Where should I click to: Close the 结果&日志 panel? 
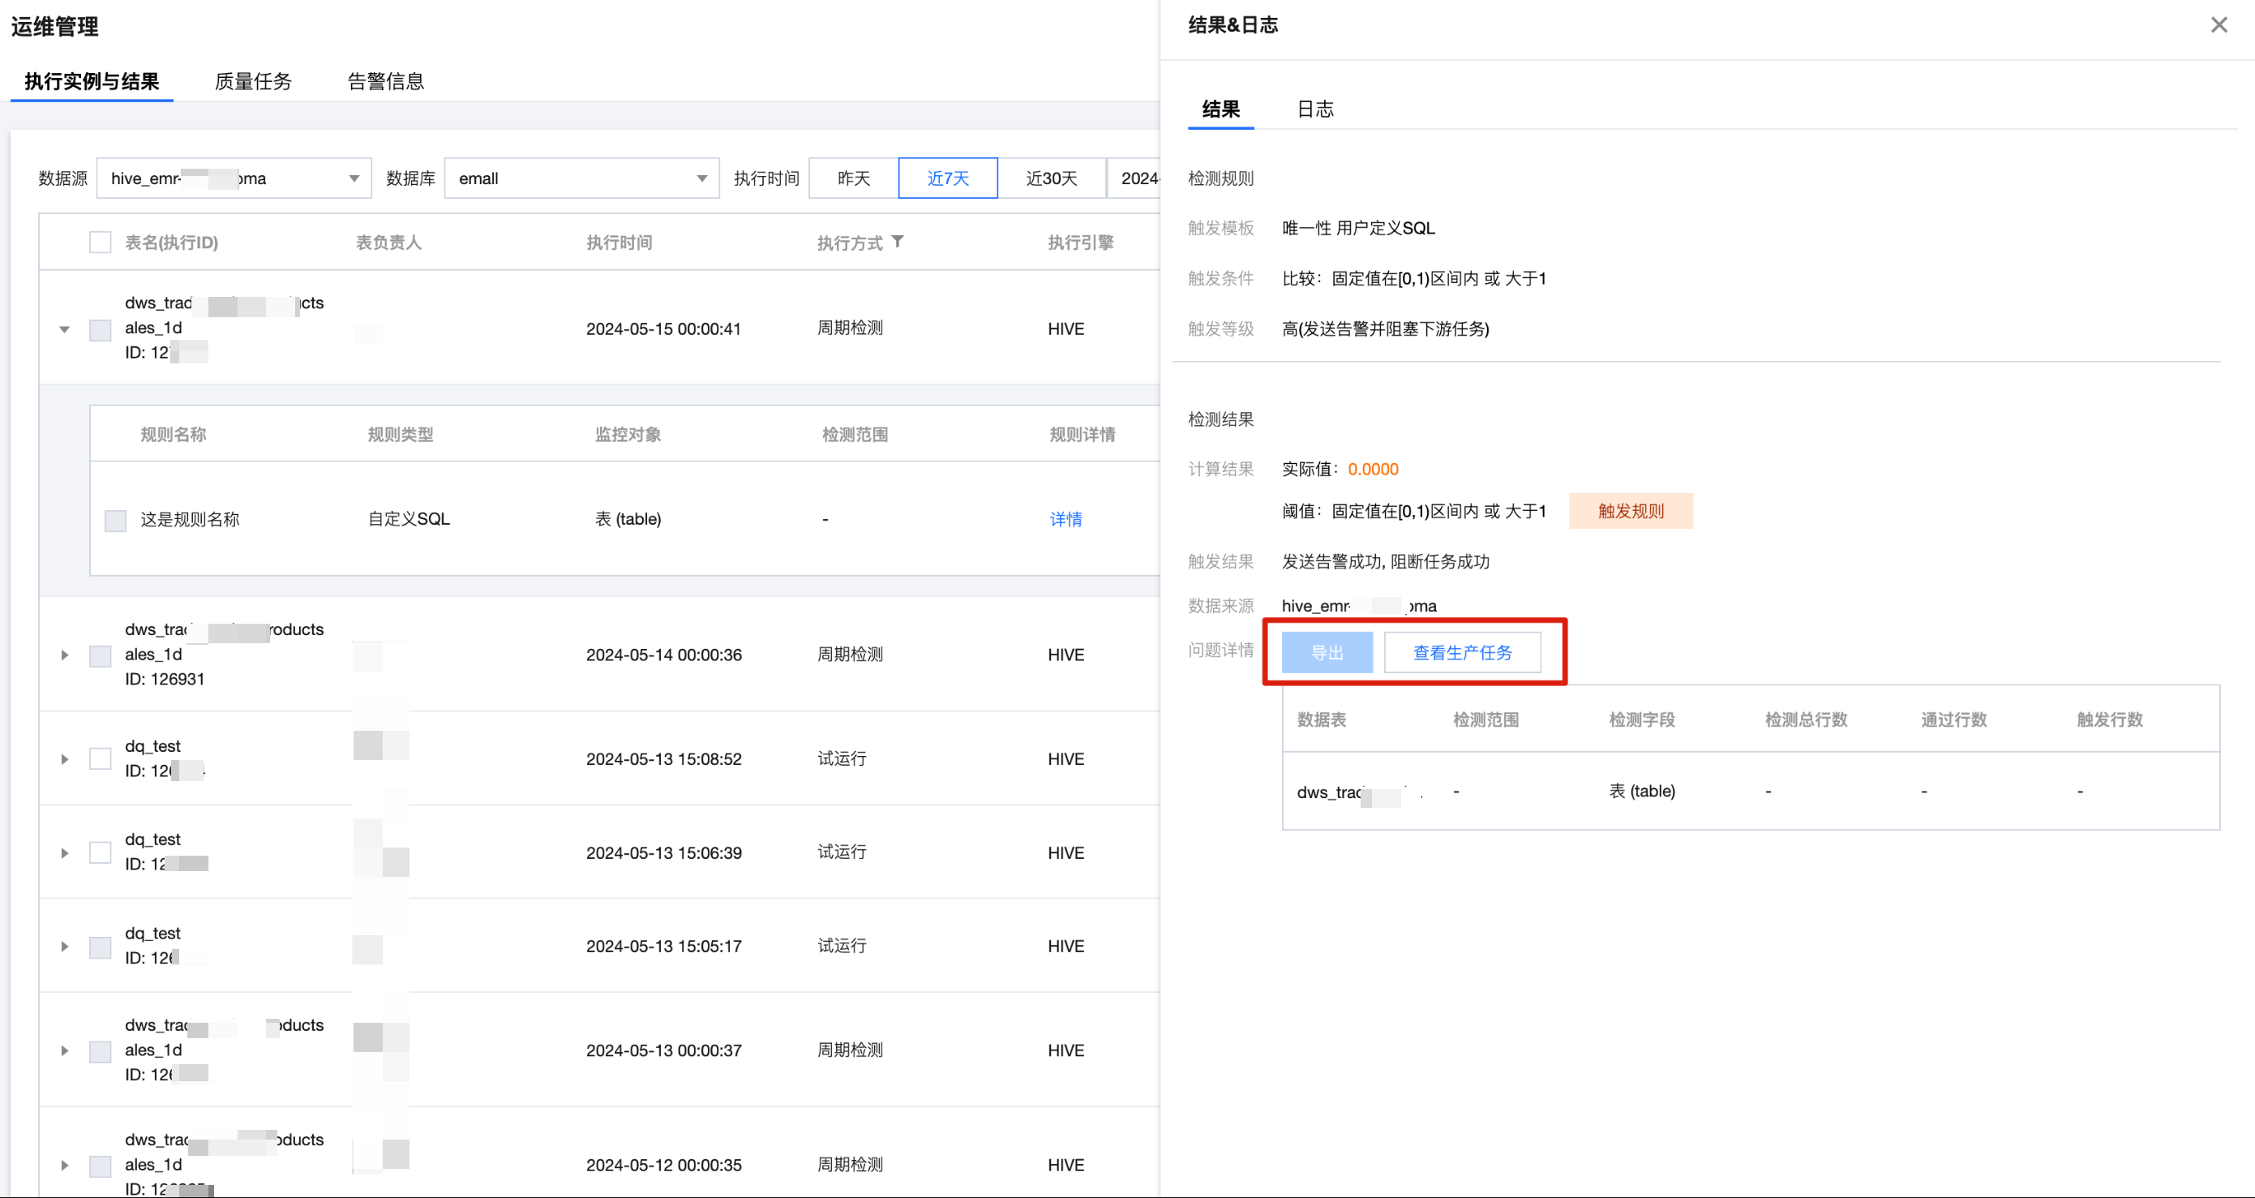(x=2219, y=24)
